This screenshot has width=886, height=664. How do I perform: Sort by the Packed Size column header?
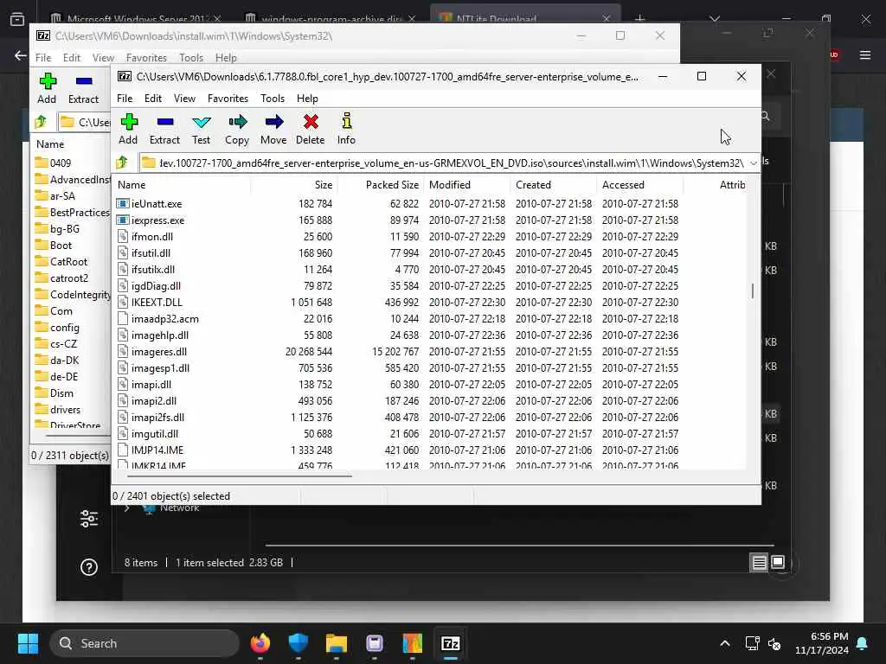(x=381, y=185)
